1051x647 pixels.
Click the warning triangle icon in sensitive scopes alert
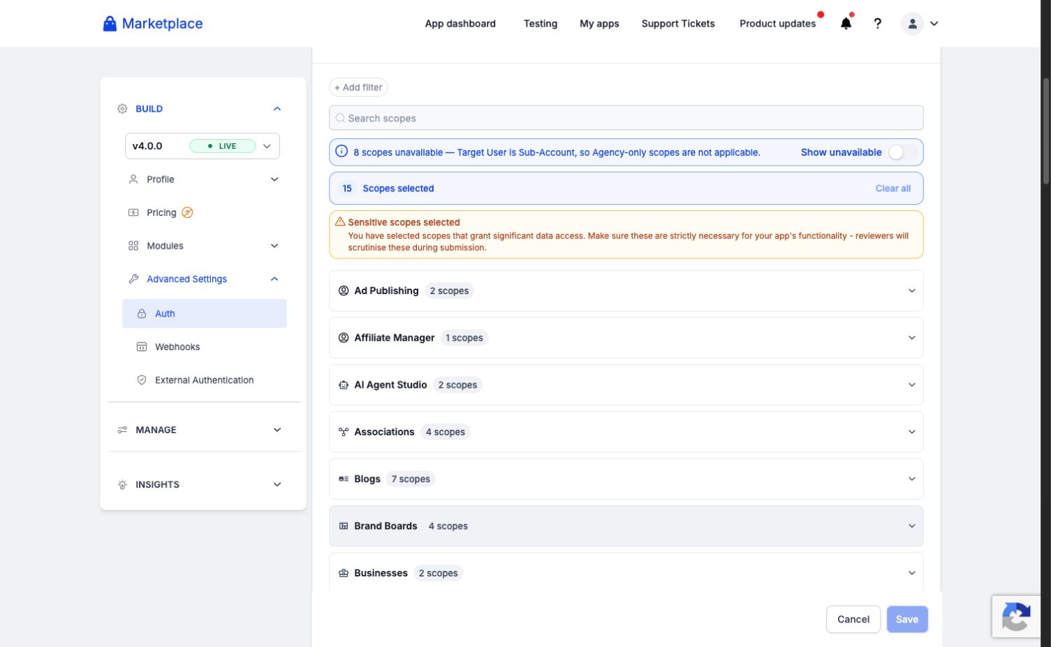(x=340, y=221)
